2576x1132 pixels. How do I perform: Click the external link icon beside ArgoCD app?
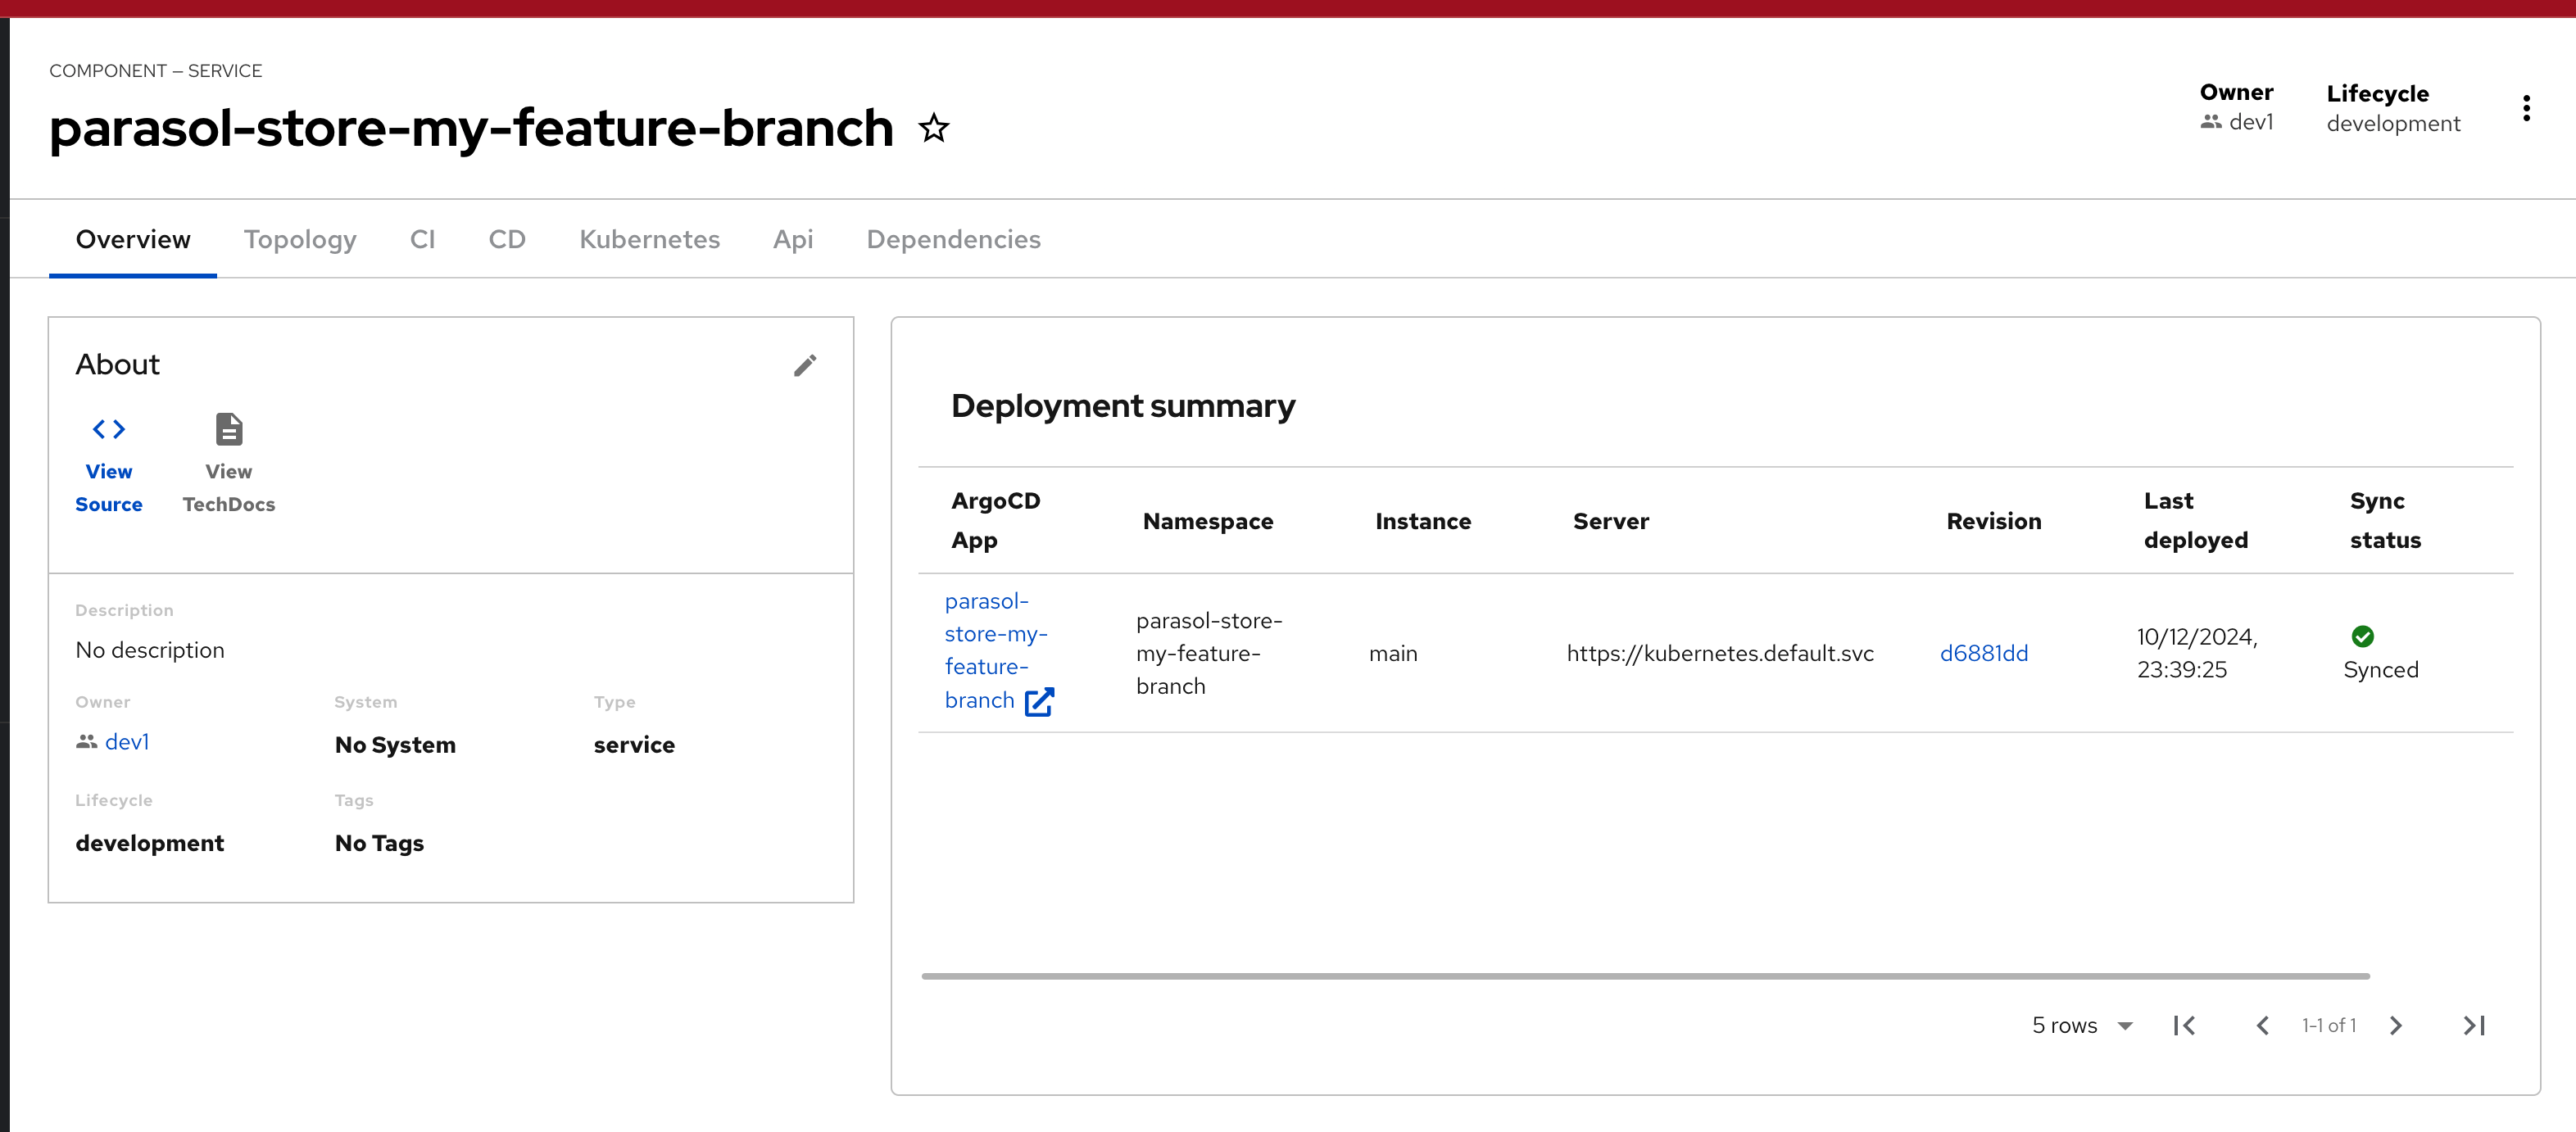1040,701
